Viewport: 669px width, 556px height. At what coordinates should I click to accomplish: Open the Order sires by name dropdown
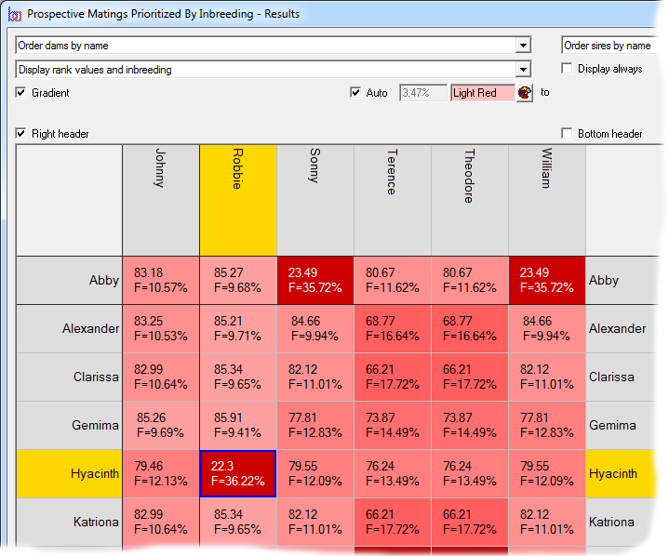coord(612,46)
